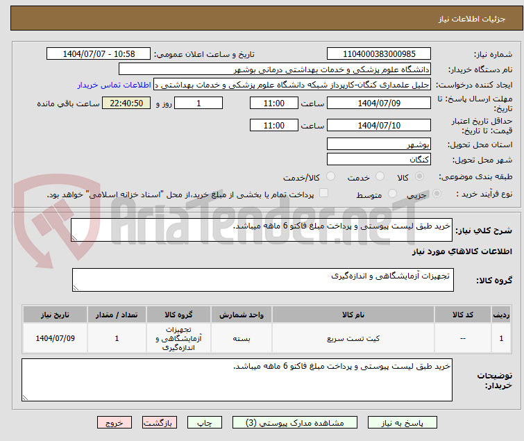Click the خروج exit button
524x441 pixels.
(x=115, y=423)
